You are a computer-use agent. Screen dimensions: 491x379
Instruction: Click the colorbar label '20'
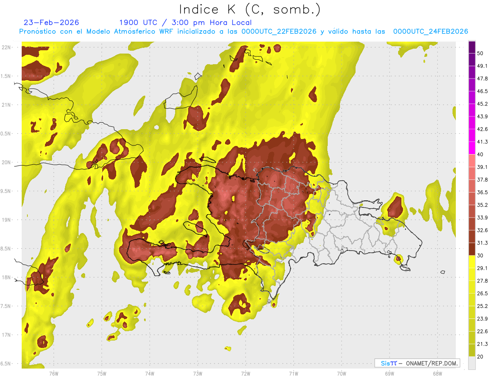point(481,357)
